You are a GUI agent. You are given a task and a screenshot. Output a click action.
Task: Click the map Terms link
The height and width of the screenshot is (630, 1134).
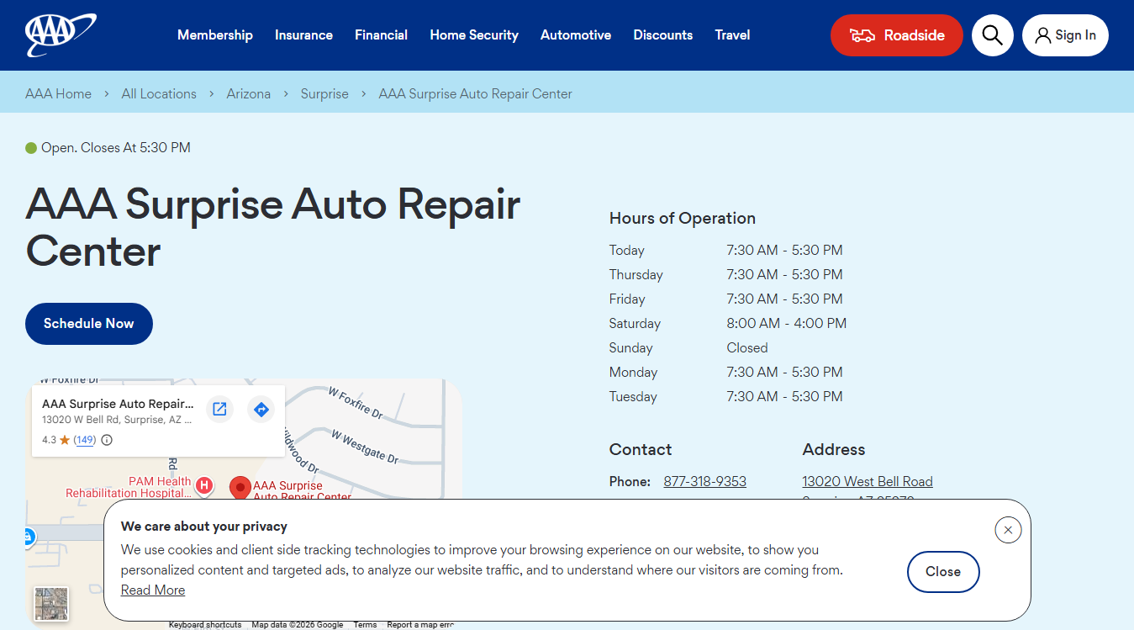pyautogui.click(x=365, y=625)
